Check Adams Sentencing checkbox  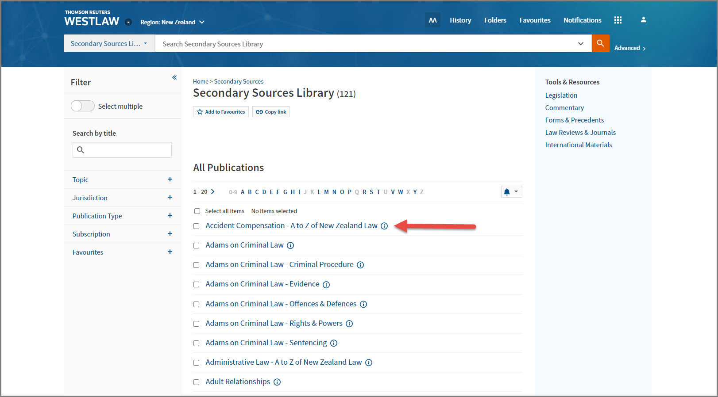click(x=197, y=343)
